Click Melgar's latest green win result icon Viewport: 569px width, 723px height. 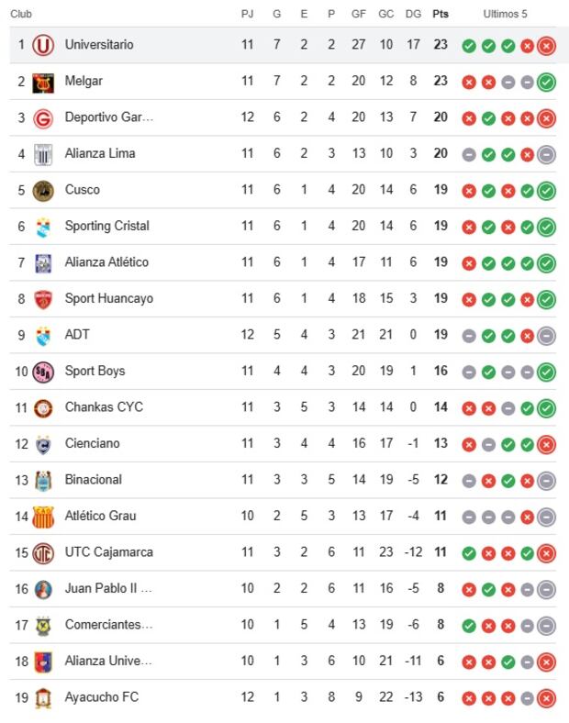click(547, 83)
